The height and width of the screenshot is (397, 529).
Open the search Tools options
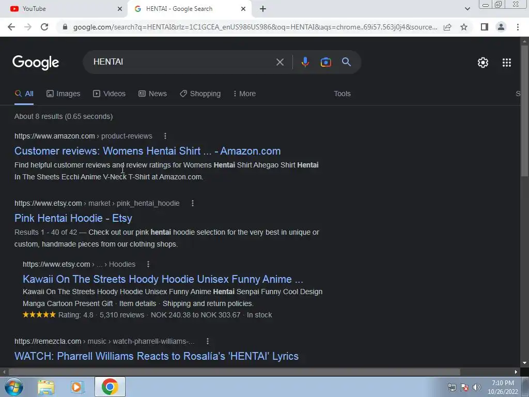tap(342, 94)
